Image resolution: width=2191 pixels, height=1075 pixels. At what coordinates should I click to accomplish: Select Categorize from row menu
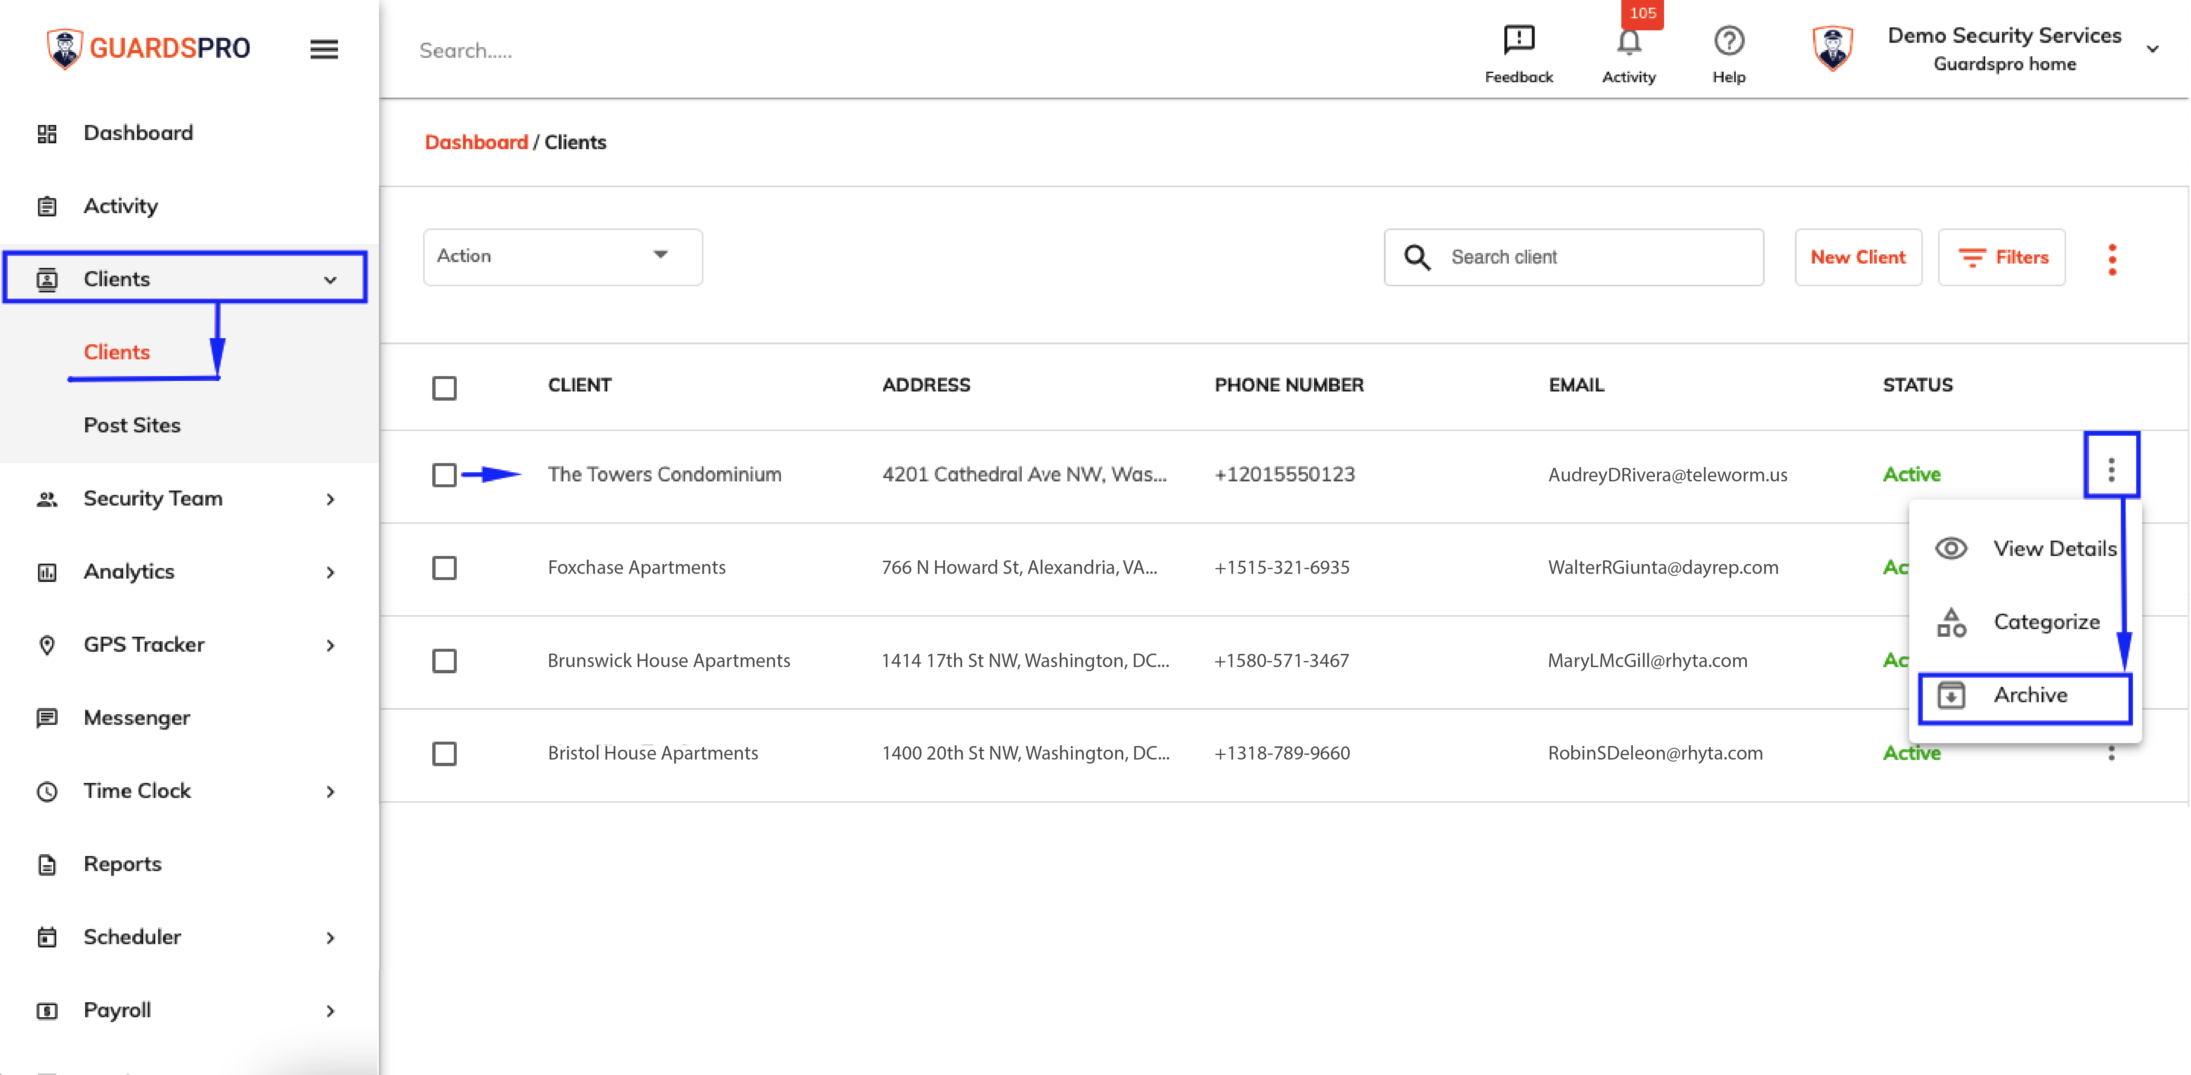coord(2025,622)
